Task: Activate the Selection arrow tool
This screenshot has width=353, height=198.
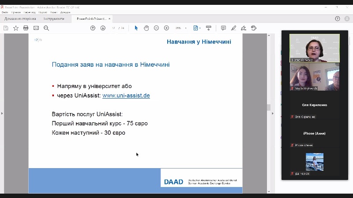Action: coord(136,28)
